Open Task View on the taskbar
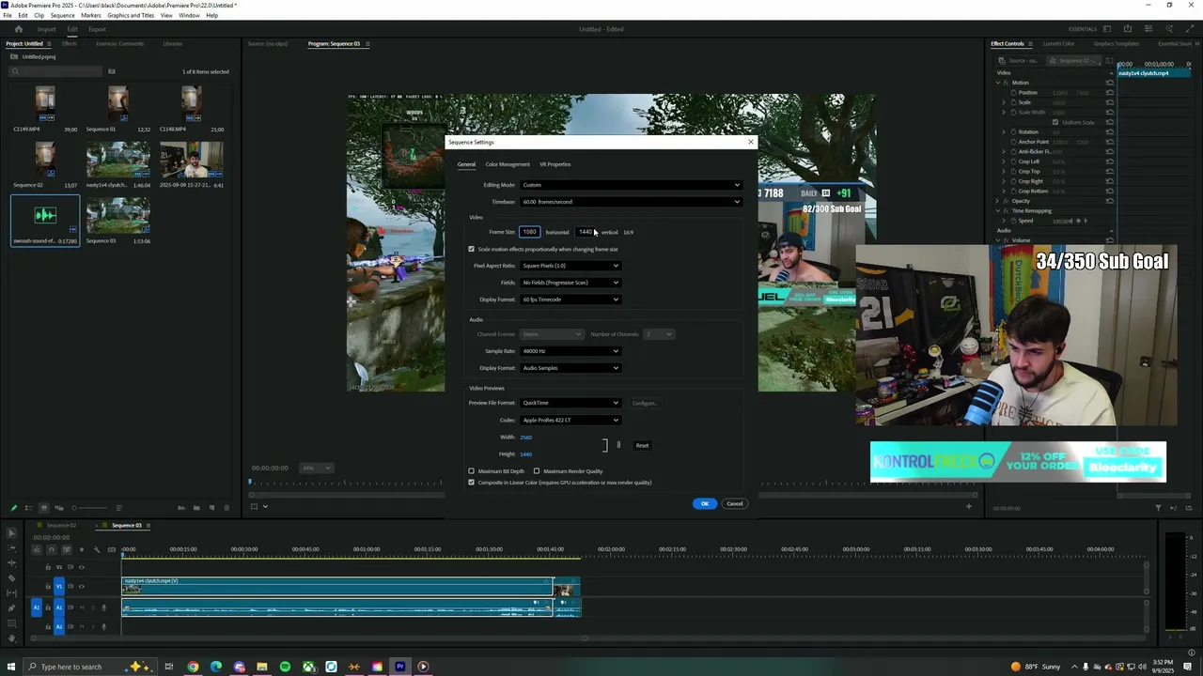Viewport: 1203px width, 676px height. coord(169,667)
